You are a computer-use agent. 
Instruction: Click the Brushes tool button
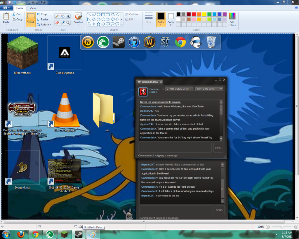pyautogui.click(x=78, y=18)
